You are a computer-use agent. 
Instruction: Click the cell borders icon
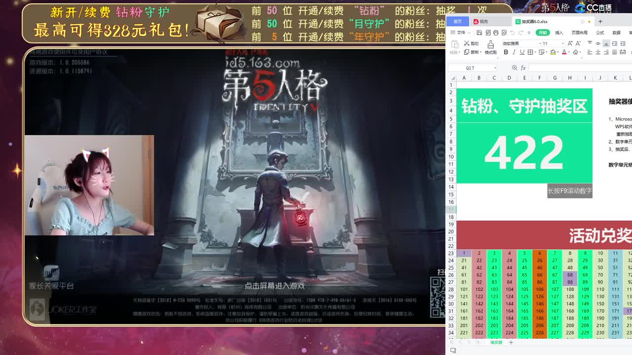point(530,52)
